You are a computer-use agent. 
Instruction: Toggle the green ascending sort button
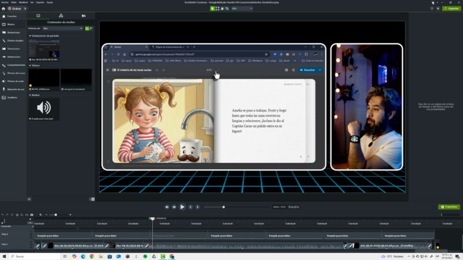click(x=87, y=28)
